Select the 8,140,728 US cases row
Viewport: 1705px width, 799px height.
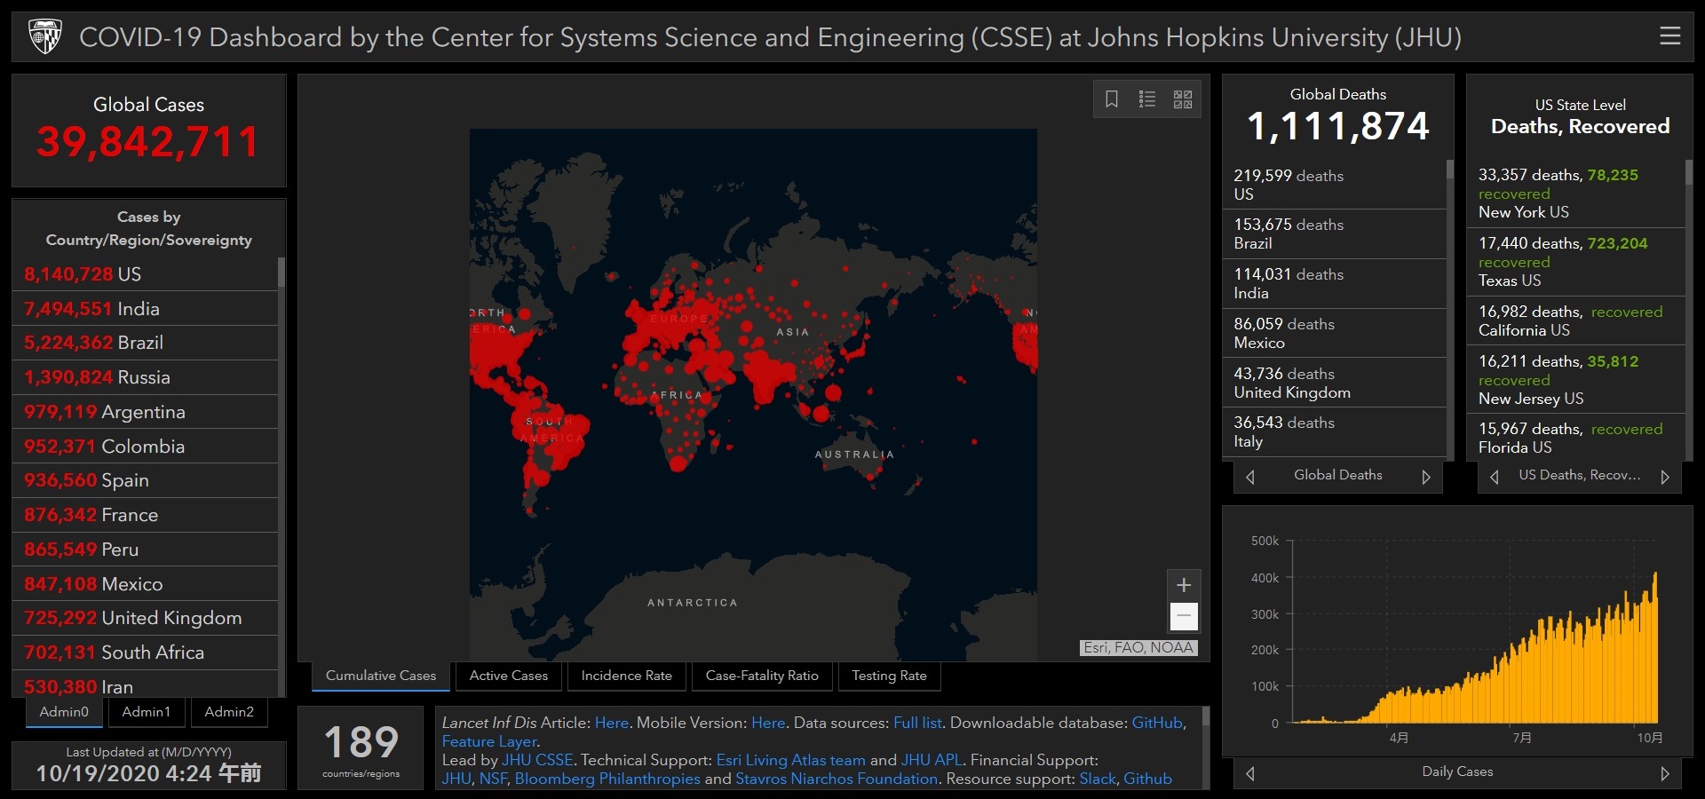[146, 274]
